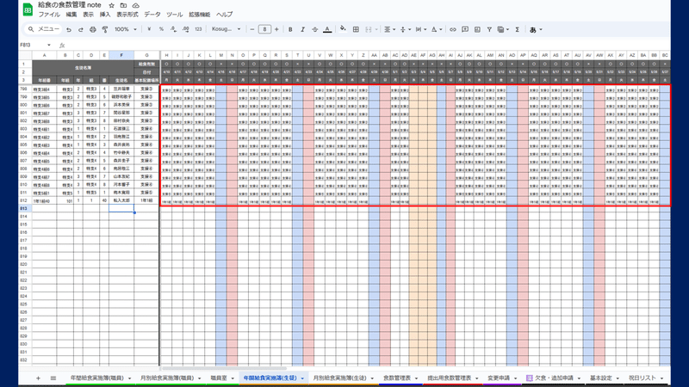Open horizontal align dropdown
Screen dimensions: 689x387
[x=389, y=29]
